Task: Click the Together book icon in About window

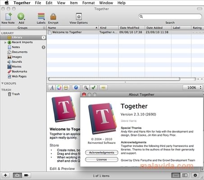Action: pos(103,119)
